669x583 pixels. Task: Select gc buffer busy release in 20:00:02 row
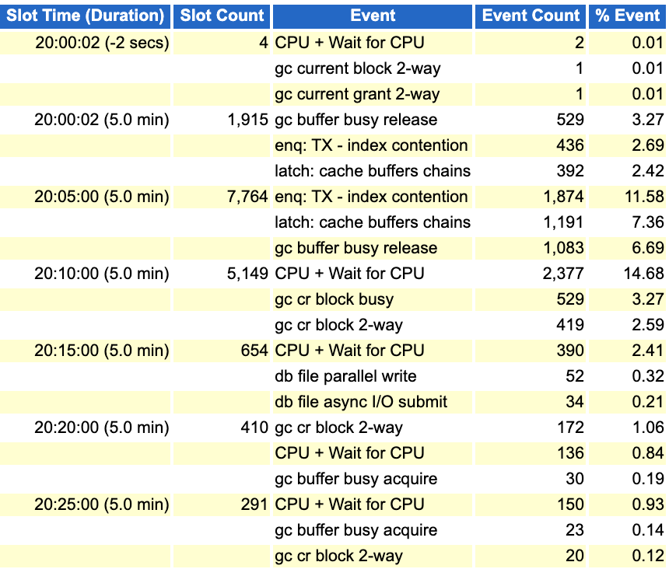[356, 120]
